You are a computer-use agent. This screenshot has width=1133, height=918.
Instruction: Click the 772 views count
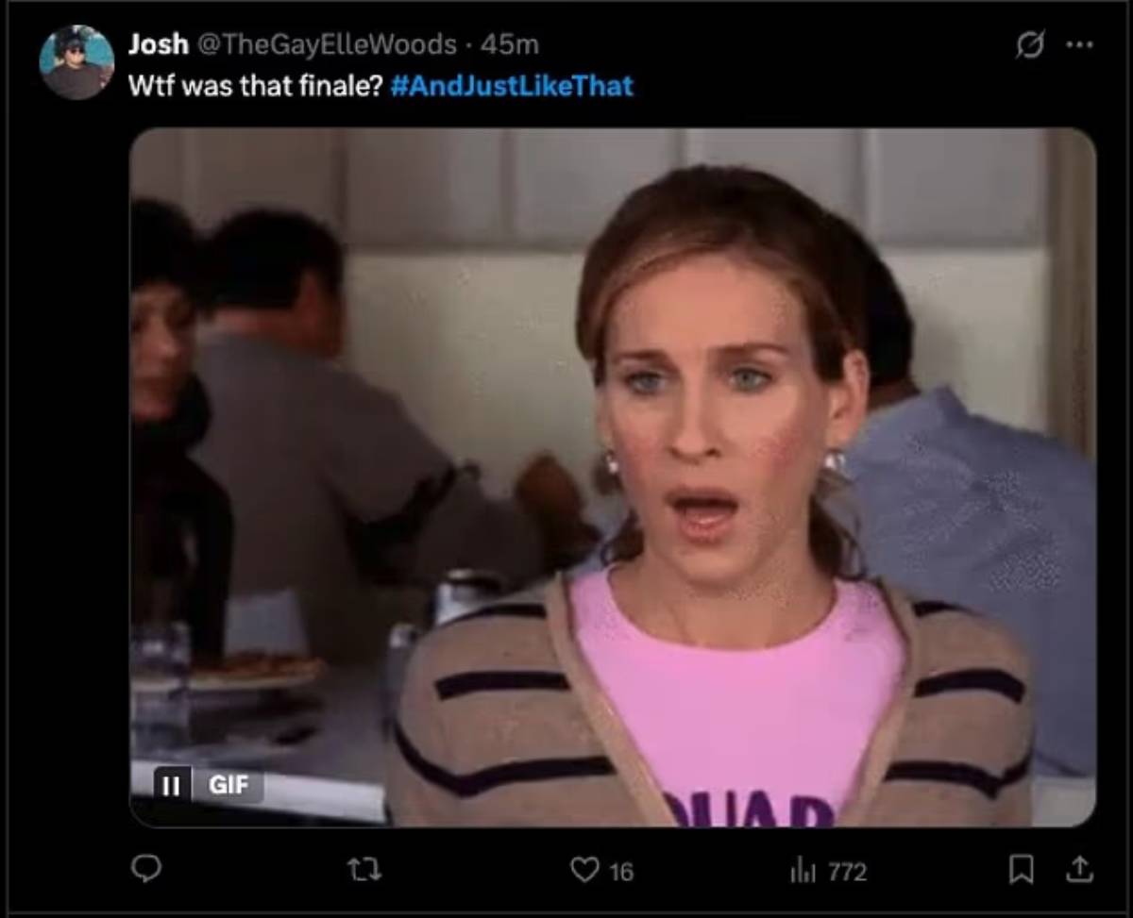point(846,872)
